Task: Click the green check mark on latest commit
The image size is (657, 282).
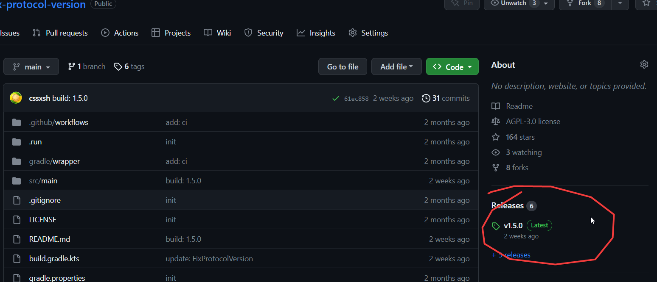Action: click(335, 98)
